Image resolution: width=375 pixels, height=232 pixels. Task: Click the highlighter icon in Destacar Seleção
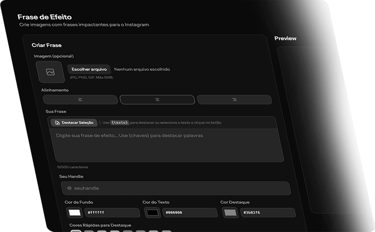pyautogui.click(x=57, y=123)
